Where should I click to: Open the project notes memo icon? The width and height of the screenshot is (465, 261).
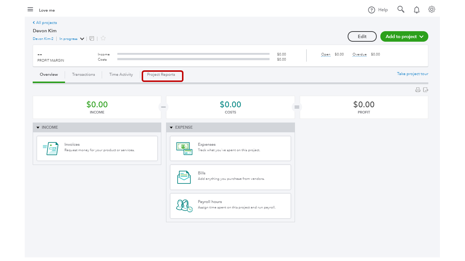pos(92,38)
